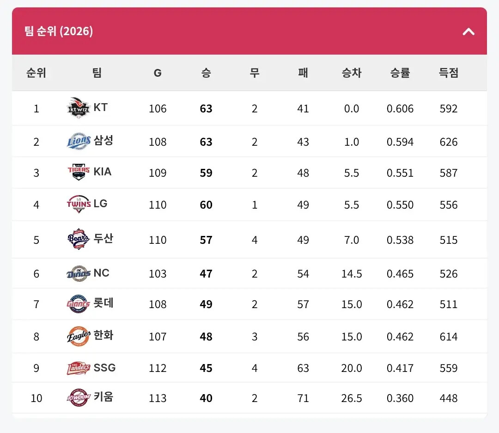This screenshot has height=433, width=499.
Task: Select the 득점 column header
Action: pyautogui.click(x=448, y=73)
